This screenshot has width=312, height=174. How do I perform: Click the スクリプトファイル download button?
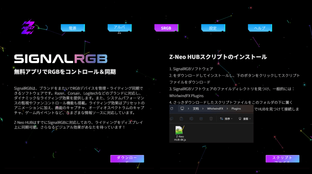282,159
